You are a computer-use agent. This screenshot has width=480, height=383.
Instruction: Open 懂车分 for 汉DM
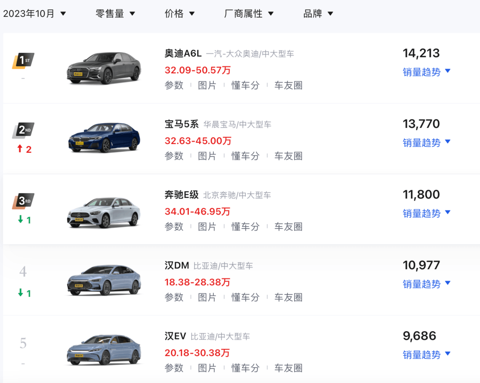tap(245, 297)
